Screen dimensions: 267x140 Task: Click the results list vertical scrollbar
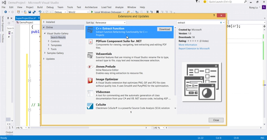point(175,68)
